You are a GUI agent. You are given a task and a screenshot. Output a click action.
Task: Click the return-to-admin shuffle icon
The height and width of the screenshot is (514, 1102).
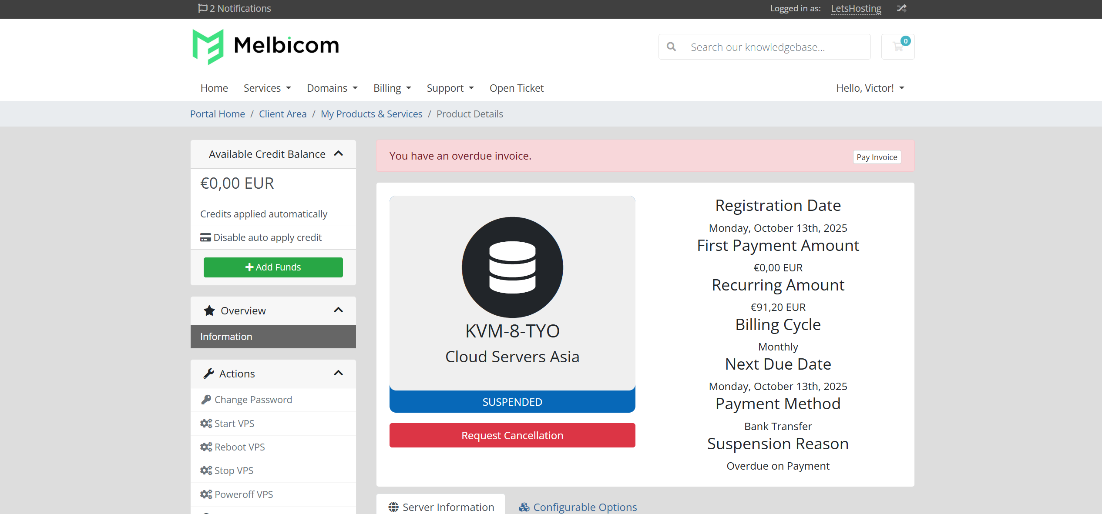pos(901,8)
